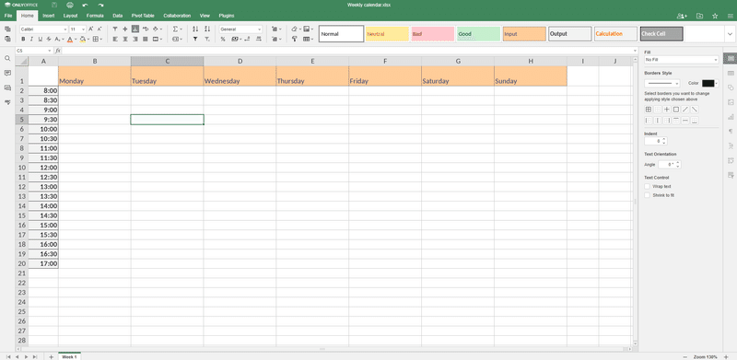Click the Align top icon
Screen dimensions: 737x360
tap(115, 29)
